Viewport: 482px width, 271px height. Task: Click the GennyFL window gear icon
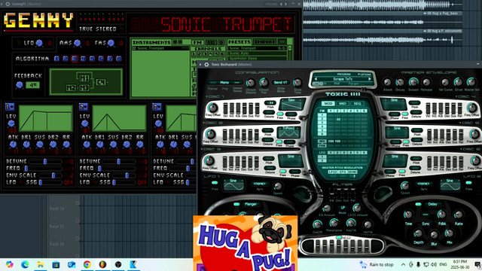pos(8,4)
